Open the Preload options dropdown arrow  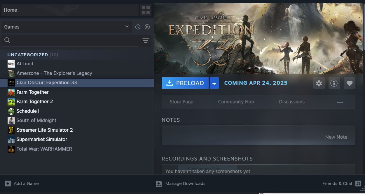point(214,83)
